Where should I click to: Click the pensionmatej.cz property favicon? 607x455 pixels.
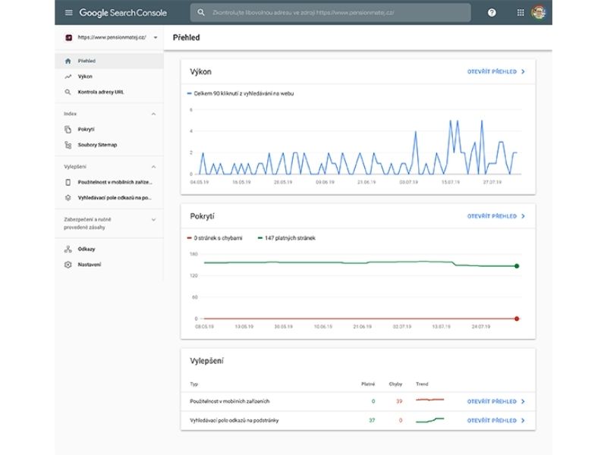click(x=68, y=37)
